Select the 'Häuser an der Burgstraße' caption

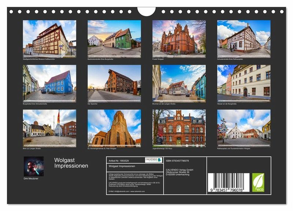(x=227, y=104)
